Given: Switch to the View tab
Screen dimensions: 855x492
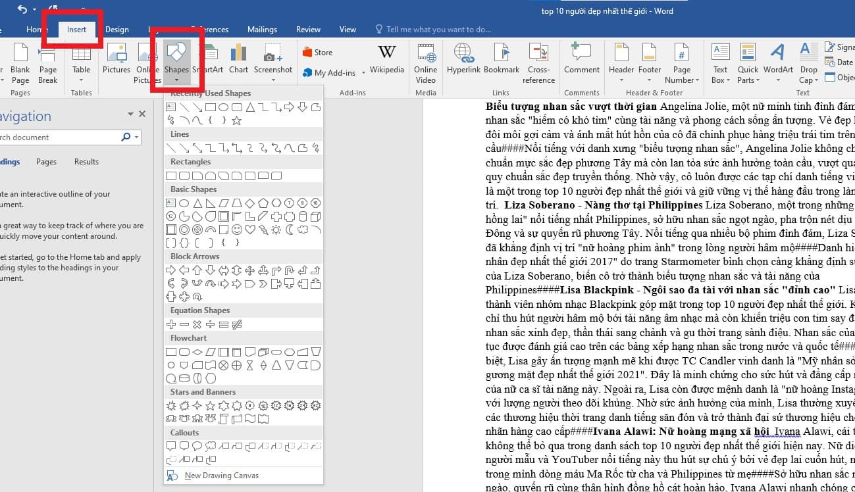Looking at the screenshot, I should click(348, 30).
